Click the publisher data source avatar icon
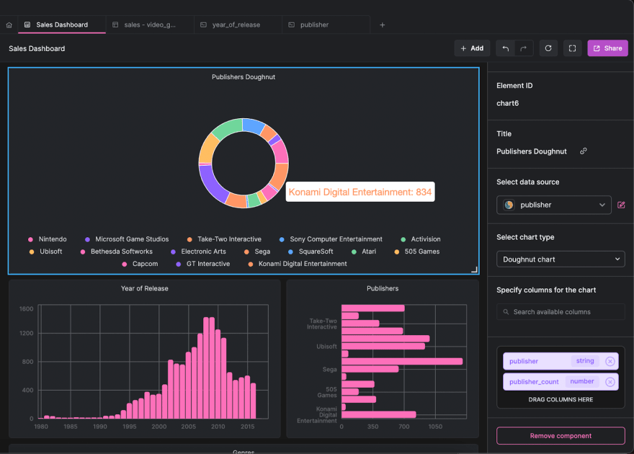 pyautogui.click(x=509, y=205)
